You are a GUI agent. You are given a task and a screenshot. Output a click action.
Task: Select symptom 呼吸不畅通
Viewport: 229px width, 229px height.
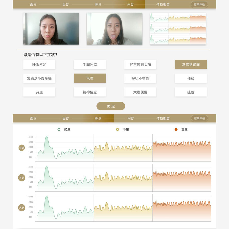[140, 78]
